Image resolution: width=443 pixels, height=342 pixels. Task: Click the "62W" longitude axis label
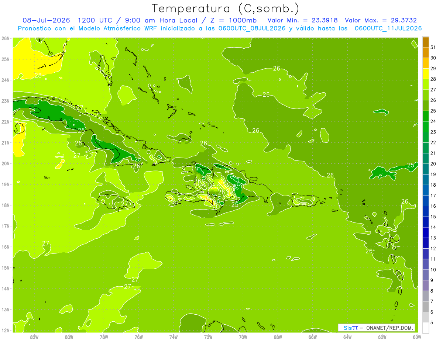click(382, 336)
